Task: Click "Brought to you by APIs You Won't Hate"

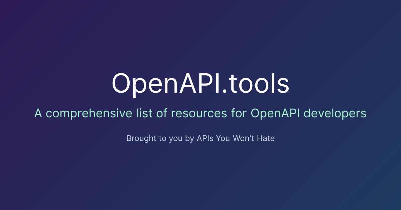Action: (200, 138)
